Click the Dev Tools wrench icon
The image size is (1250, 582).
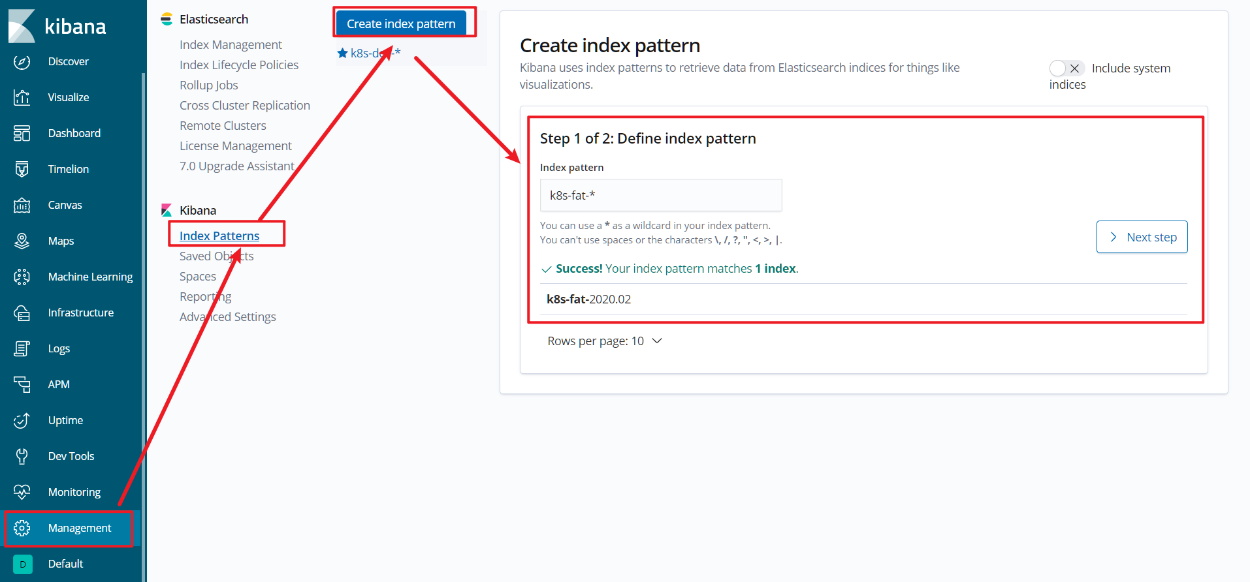pyautogui.click(x=22, y=457)
